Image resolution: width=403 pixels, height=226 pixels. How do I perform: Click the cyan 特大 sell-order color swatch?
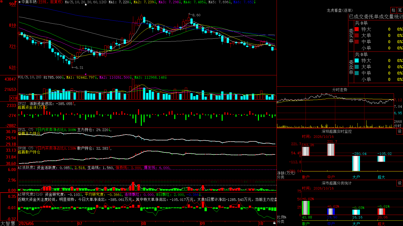coord(357,61)
